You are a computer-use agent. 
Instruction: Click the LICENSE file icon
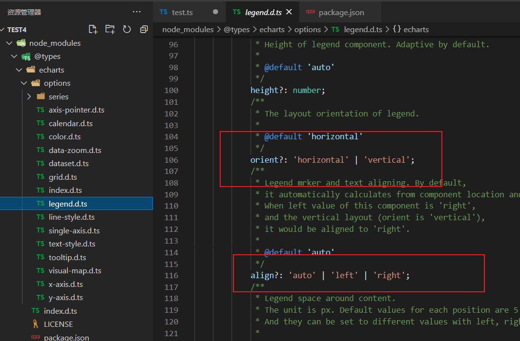[x=35, y=324]
